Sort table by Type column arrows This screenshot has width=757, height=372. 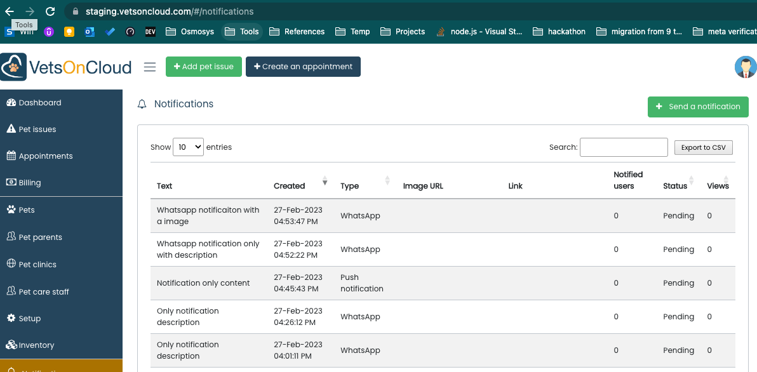click(387, 181)
